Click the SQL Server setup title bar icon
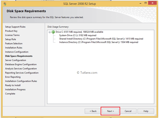Screen dimensions: 159x118 5,4
